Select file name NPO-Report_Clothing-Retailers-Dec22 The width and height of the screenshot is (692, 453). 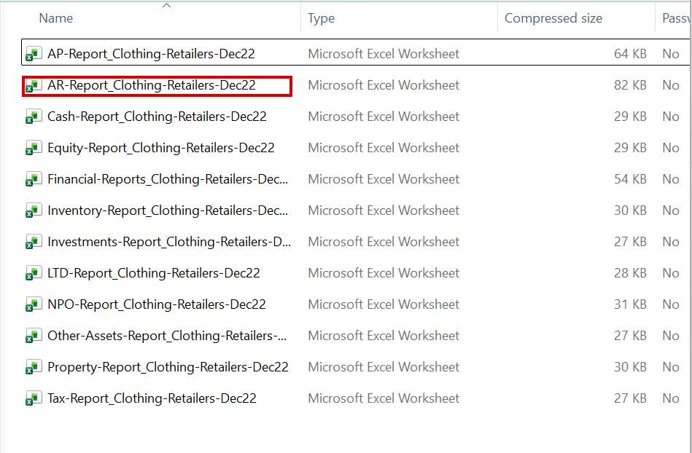tap(157, 304)
